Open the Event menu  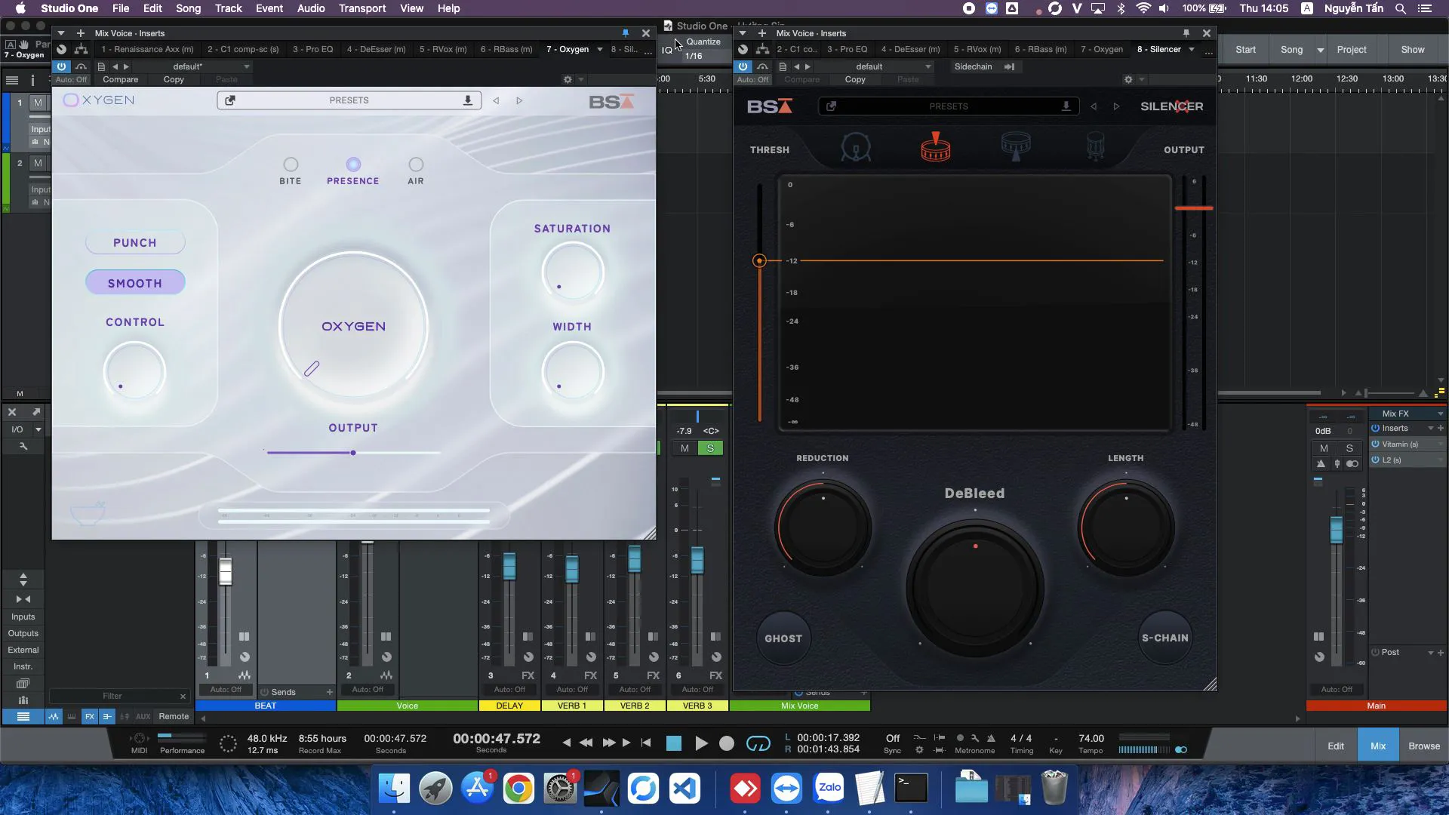click(x=269, y=8)
